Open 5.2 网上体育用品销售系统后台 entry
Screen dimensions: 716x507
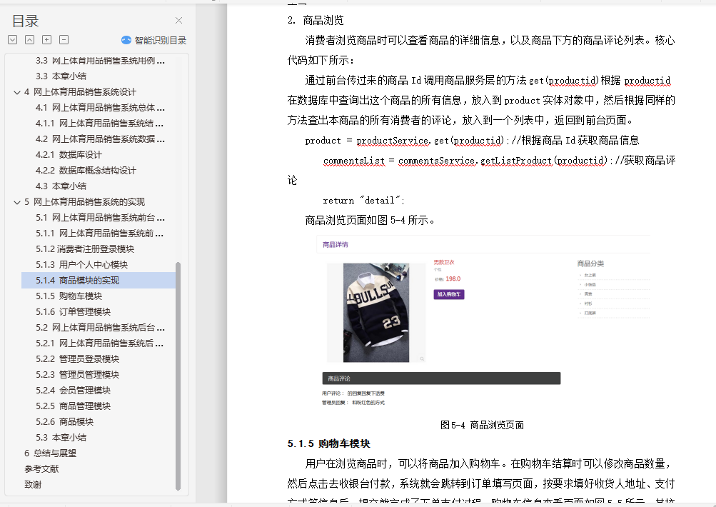(x=100, y=328)
